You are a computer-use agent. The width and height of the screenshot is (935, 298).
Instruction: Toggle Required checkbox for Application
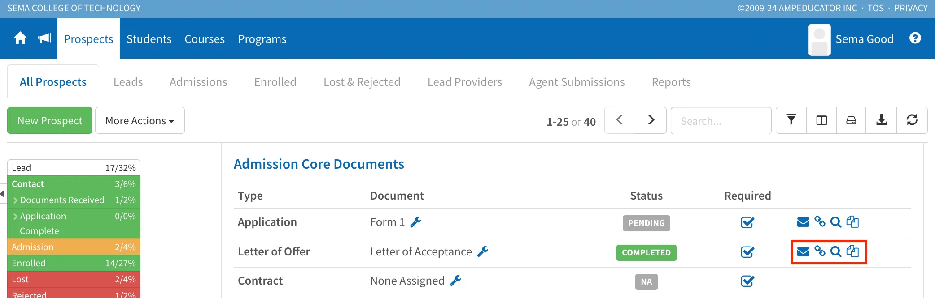(747, 222)
